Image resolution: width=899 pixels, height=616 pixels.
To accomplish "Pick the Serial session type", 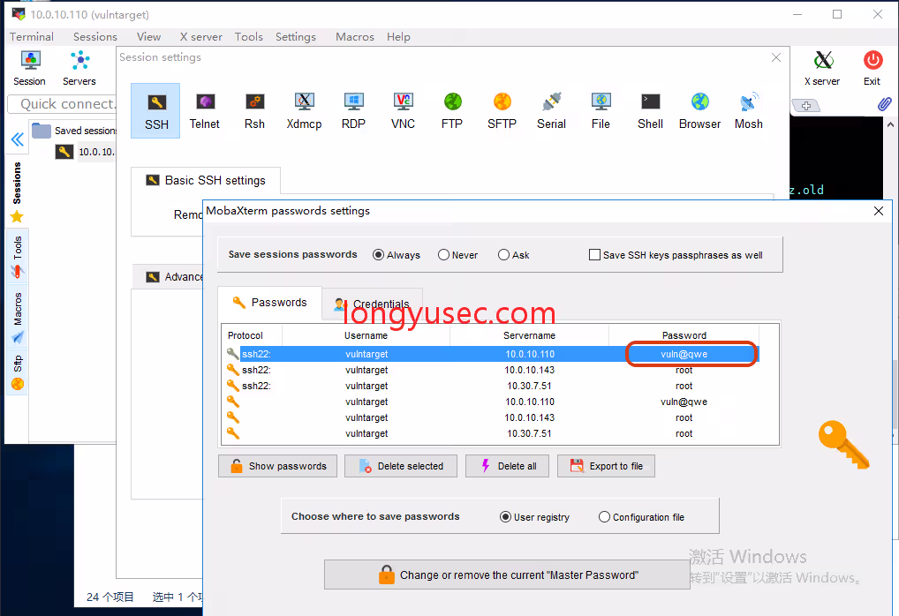I will (552, 111).
